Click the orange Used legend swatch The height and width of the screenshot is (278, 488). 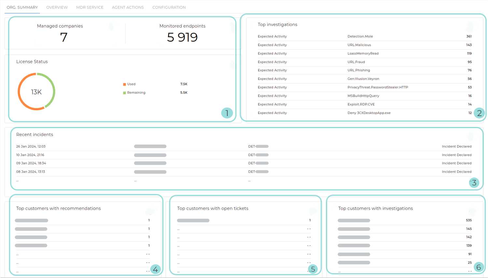[x=124, y=84]
